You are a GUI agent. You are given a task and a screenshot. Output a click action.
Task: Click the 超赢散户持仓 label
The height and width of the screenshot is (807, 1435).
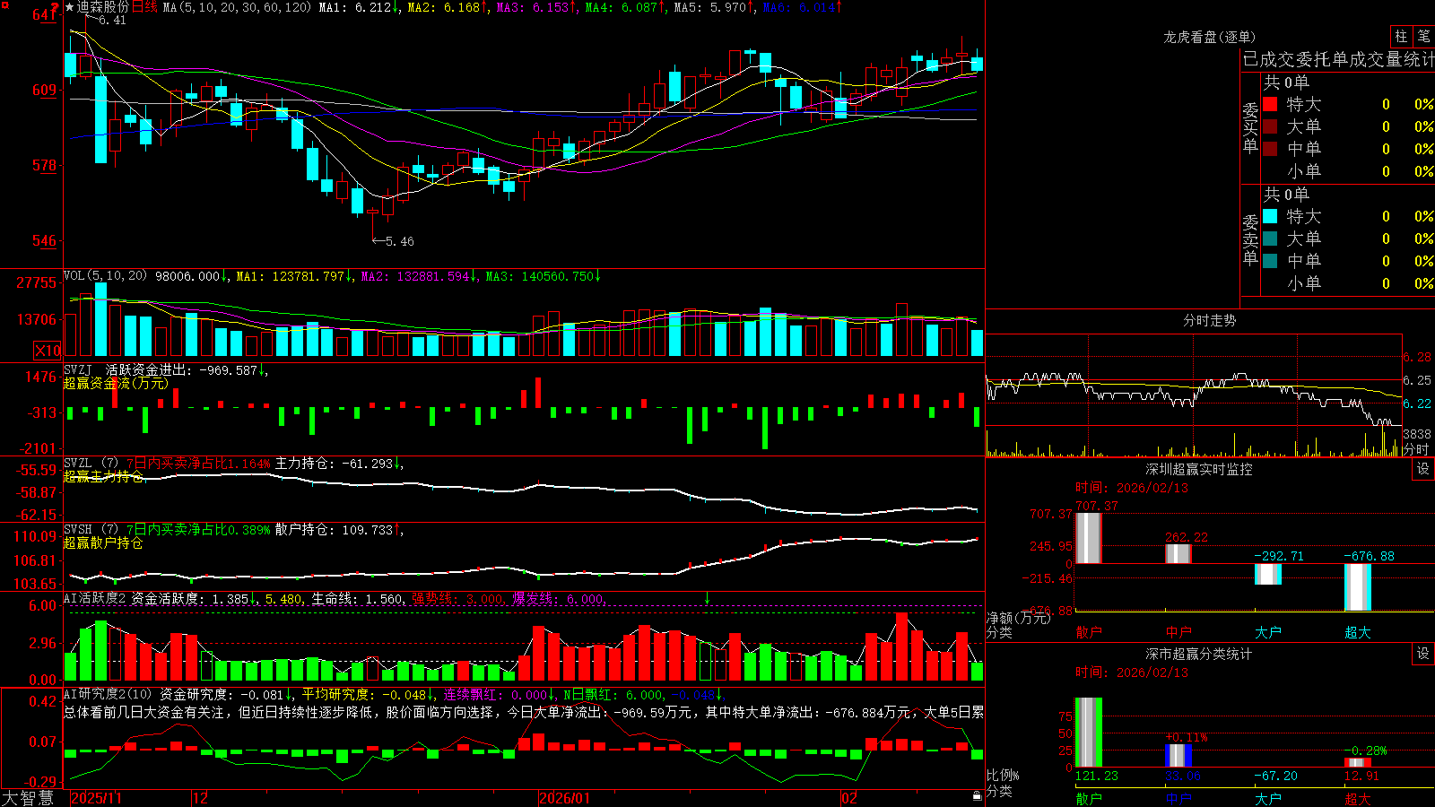[103, 542]
